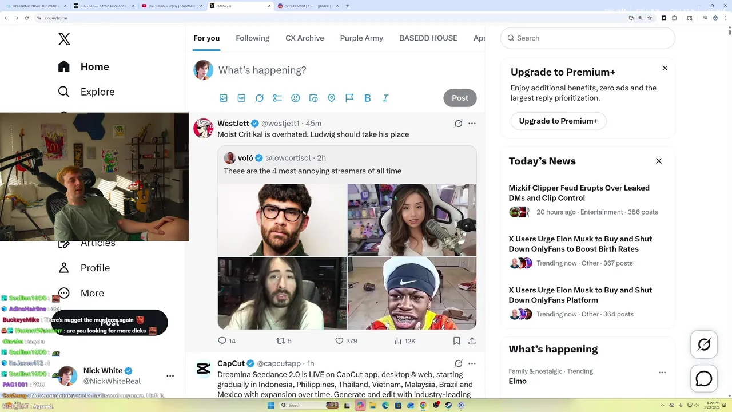This screenshot has height=412, width=732.
Task: Open the Pokimane top-right image
Action: coord(412,220)
